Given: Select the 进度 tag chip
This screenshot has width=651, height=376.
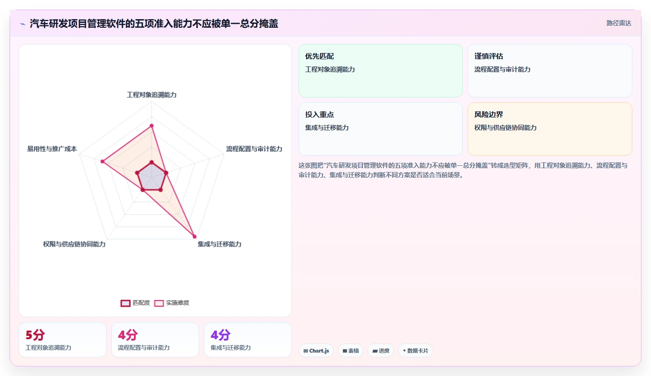Looking at the screenshot, I should point(381,351).
